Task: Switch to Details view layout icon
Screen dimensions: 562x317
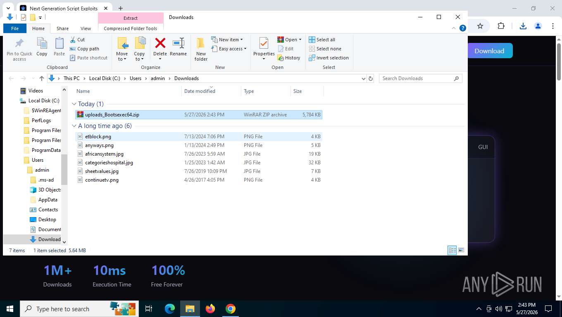Action: [452, 250]
